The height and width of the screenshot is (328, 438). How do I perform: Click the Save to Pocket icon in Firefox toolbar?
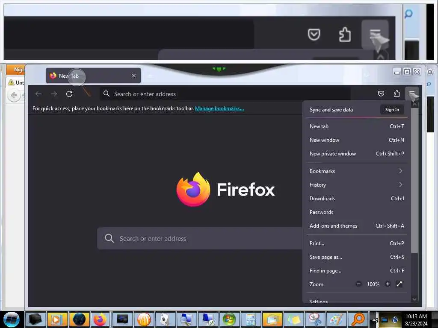click(x=381, y=94)
